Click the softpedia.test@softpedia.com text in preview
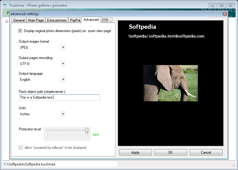Screen dimensions: 238x170 point(176,36)
